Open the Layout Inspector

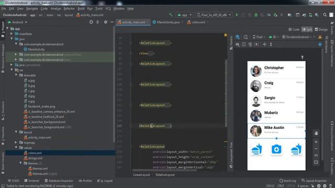[314, 181]
